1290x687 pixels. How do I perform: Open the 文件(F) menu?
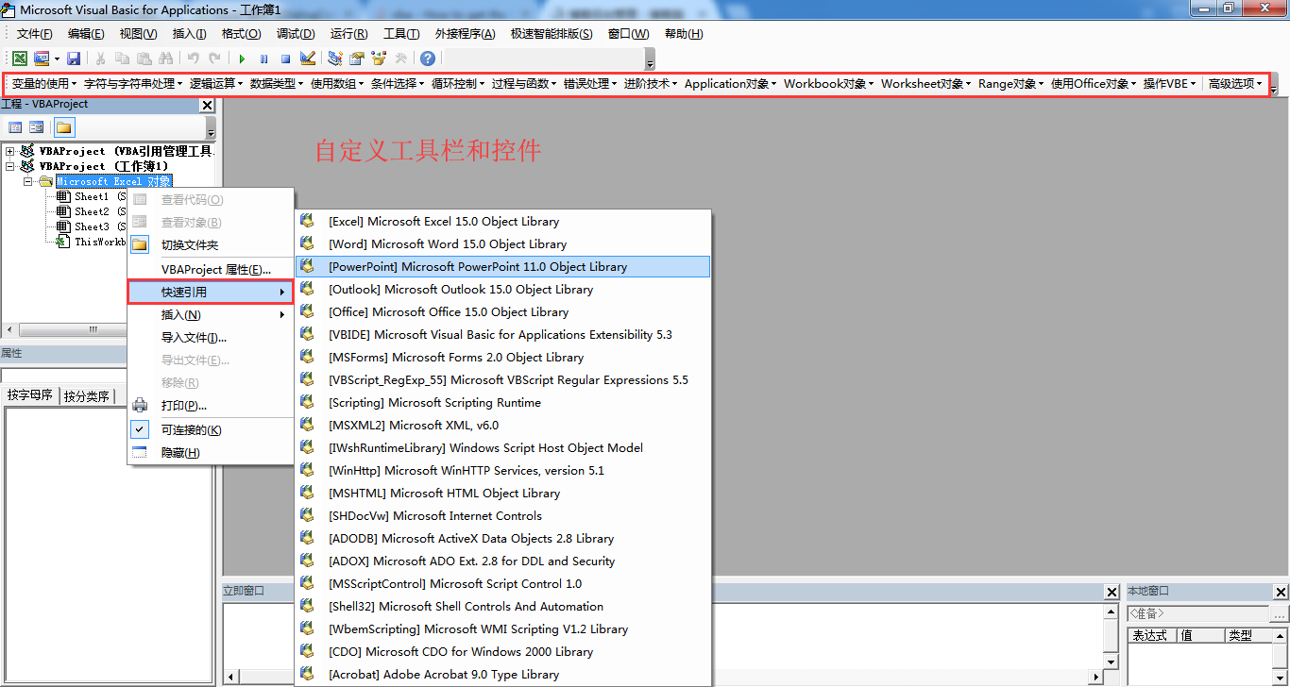click(x=35, y=34)
